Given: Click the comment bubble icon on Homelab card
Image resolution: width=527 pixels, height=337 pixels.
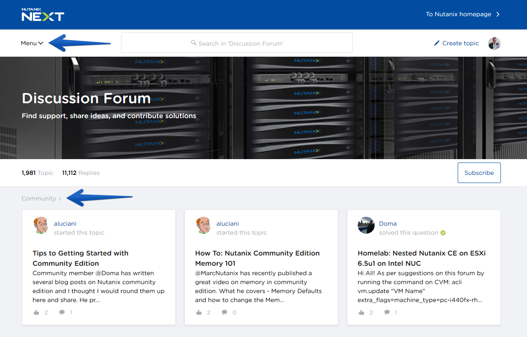Looking at the screenshot, I should (387, 312).
